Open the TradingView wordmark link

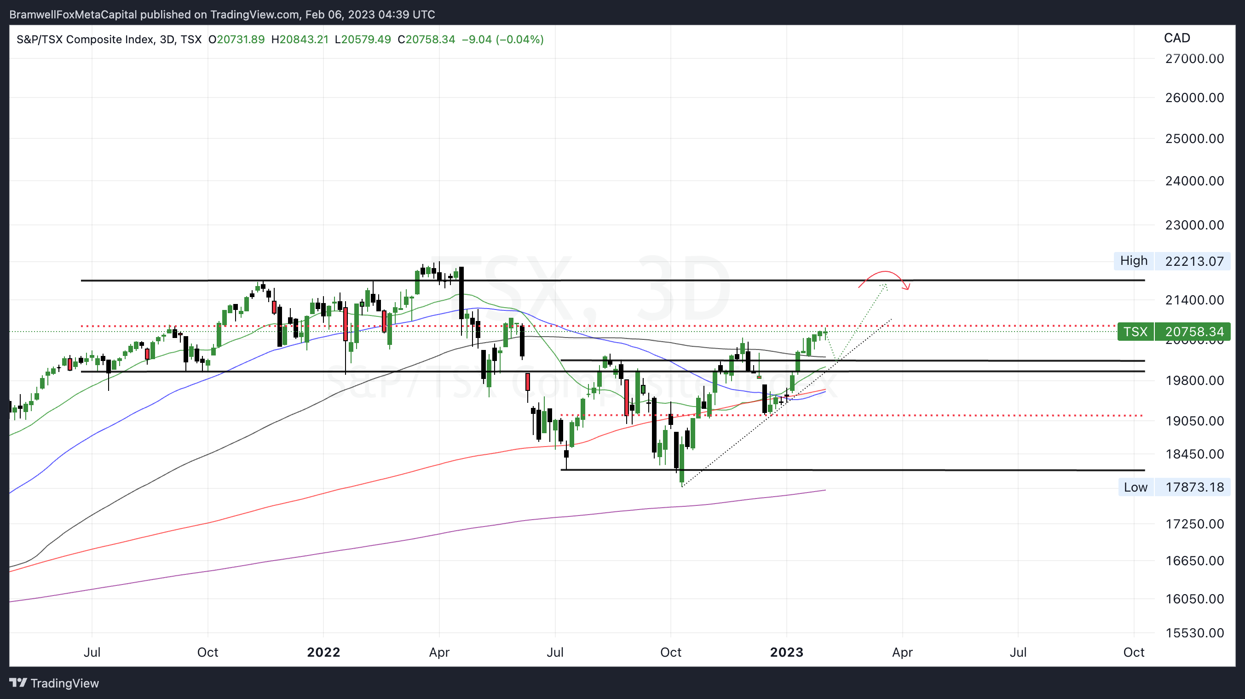(x=64, y=683)
